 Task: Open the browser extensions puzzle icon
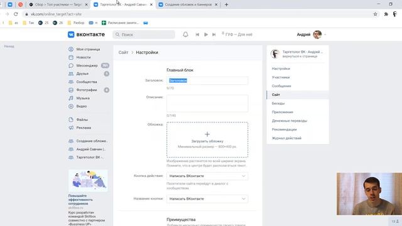pyautogui.click(x=386, y=14)
